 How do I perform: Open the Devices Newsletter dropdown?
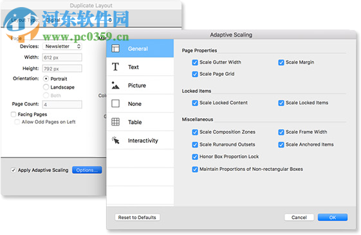pyautogui.click(x=62, y=46)
